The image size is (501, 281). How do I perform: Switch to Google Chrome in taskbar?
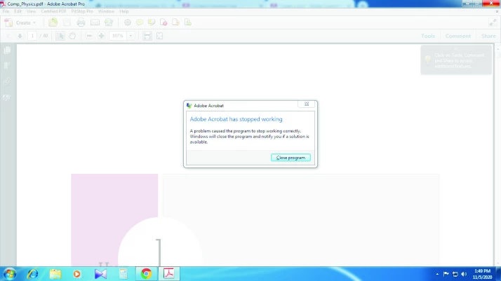click(147, 274)
